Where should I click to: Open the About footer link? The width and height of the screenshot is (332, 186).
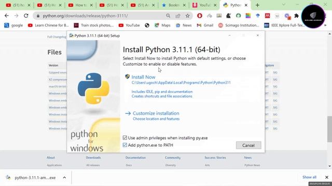tap(51, 158)
